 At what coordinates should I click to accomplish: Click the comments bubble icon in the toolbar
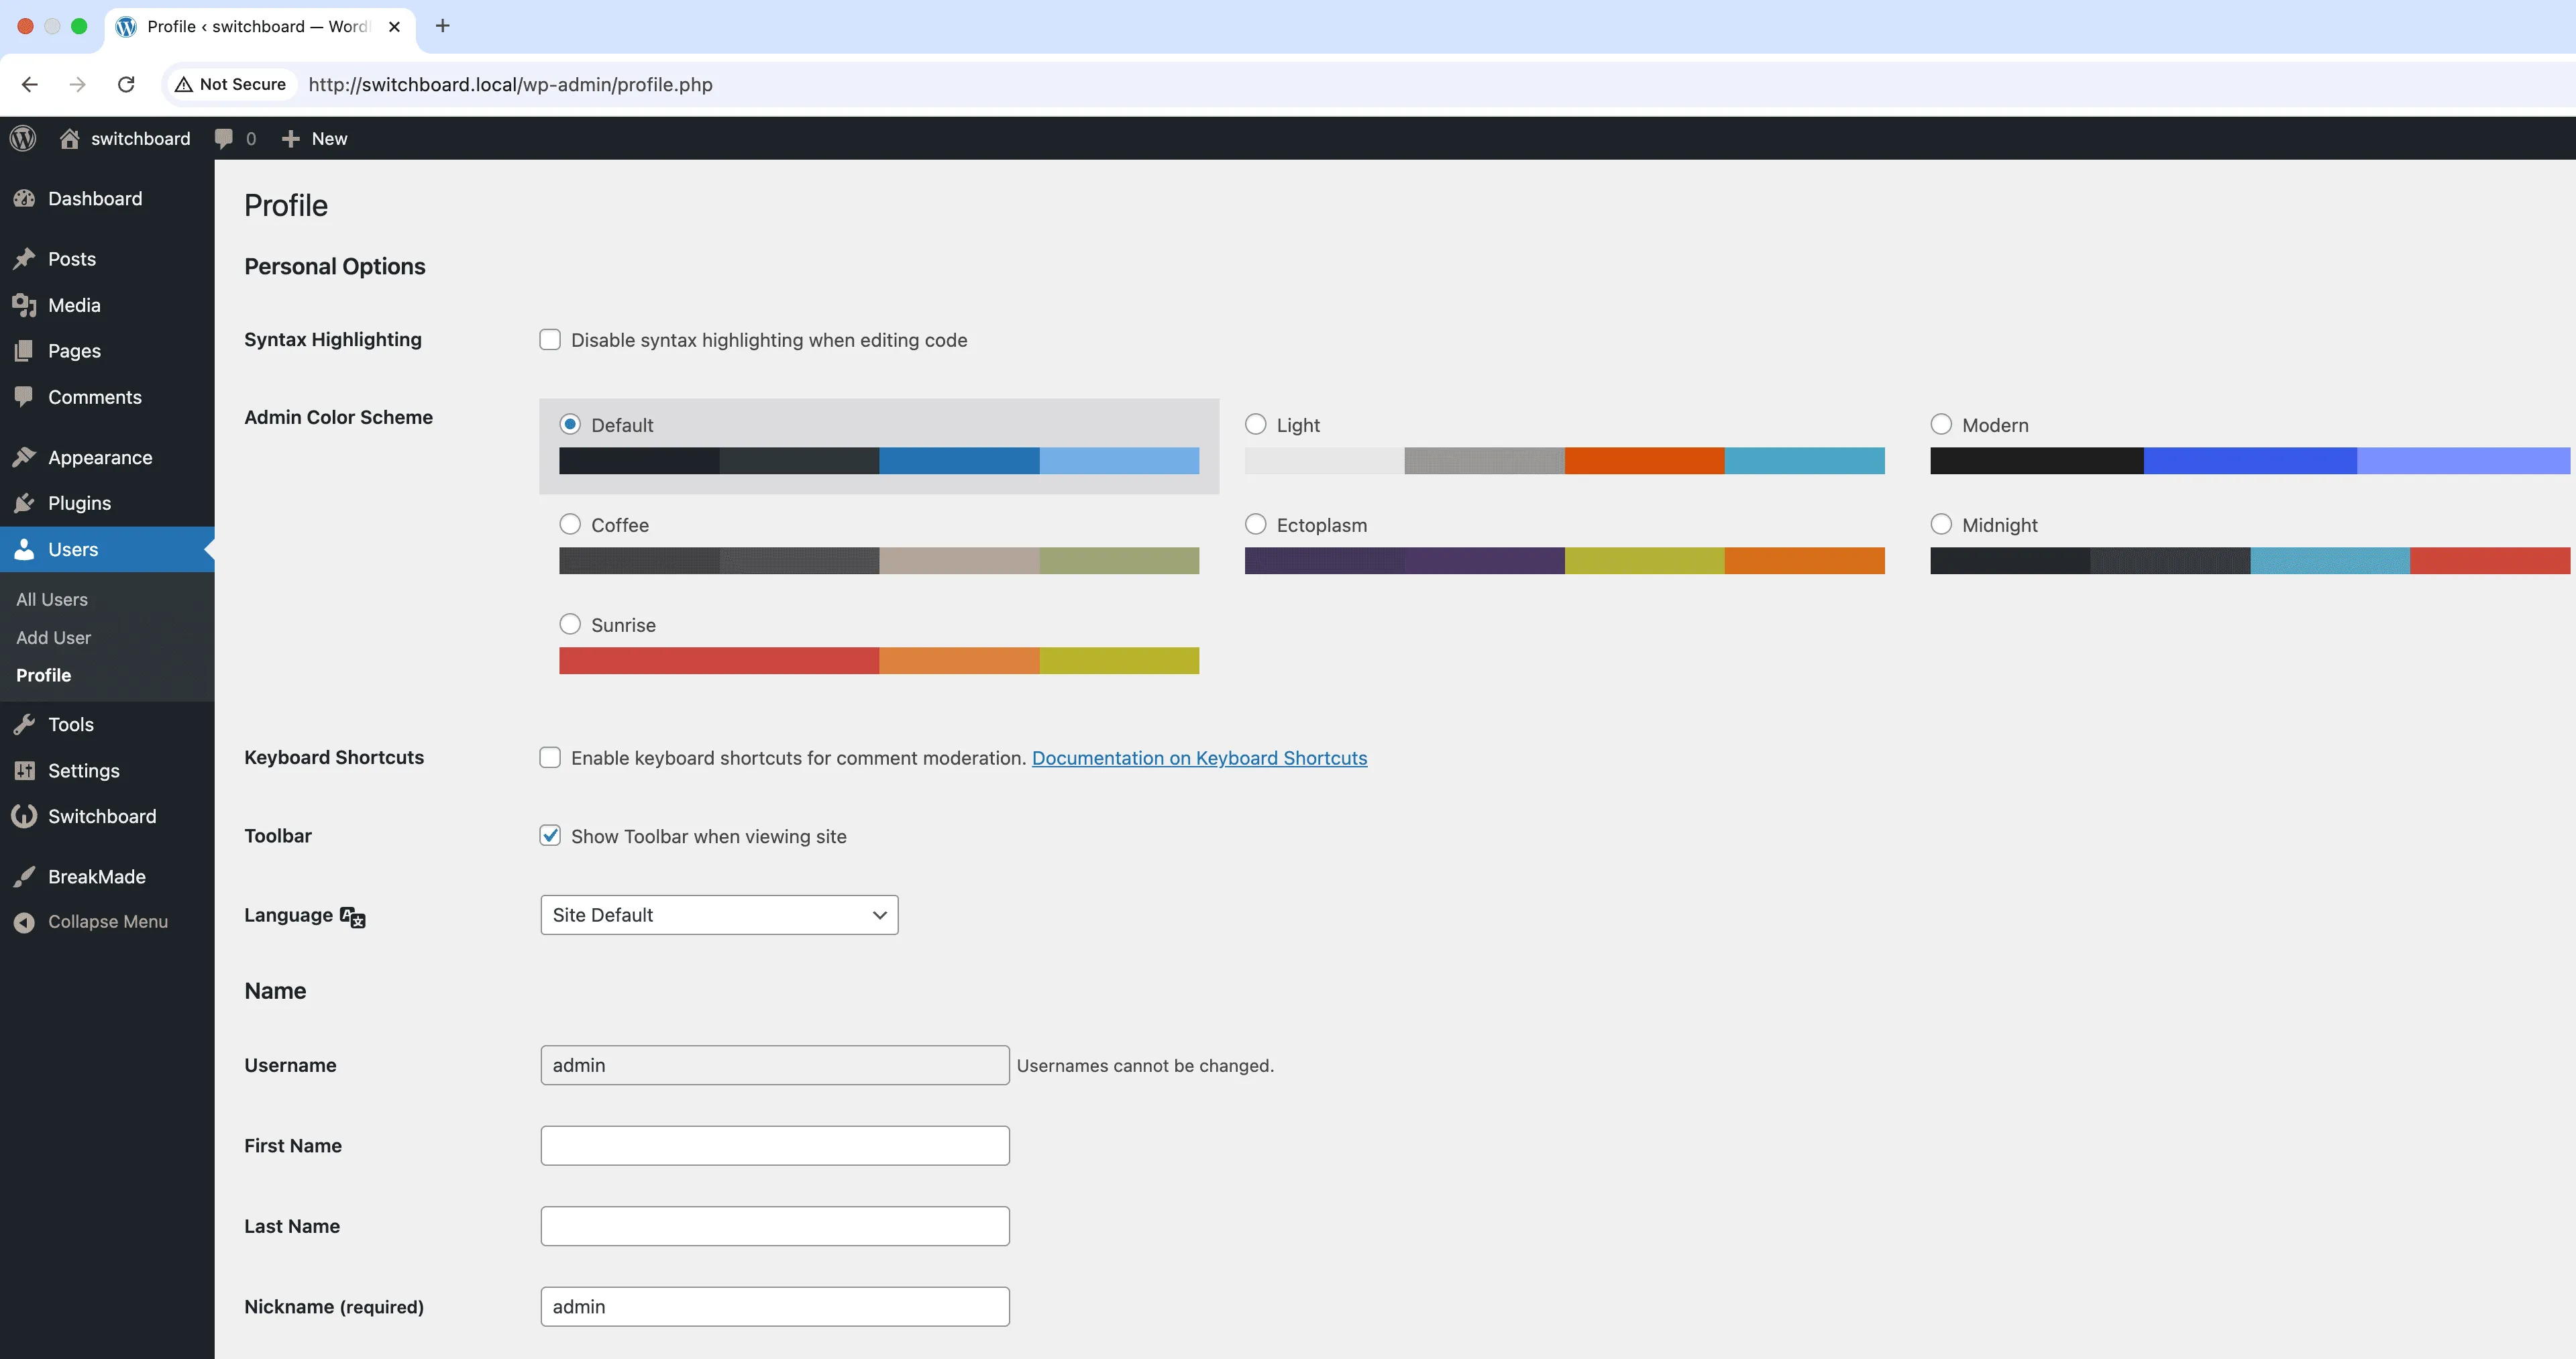224,138
